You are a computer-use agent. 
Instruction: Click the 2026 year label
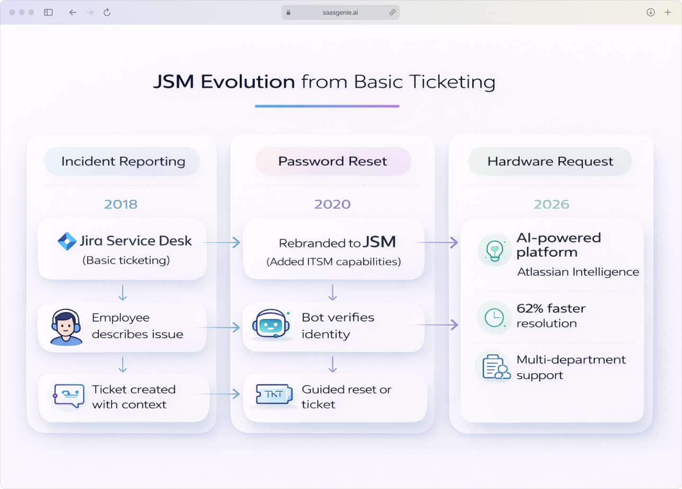[x=551, y=204]
